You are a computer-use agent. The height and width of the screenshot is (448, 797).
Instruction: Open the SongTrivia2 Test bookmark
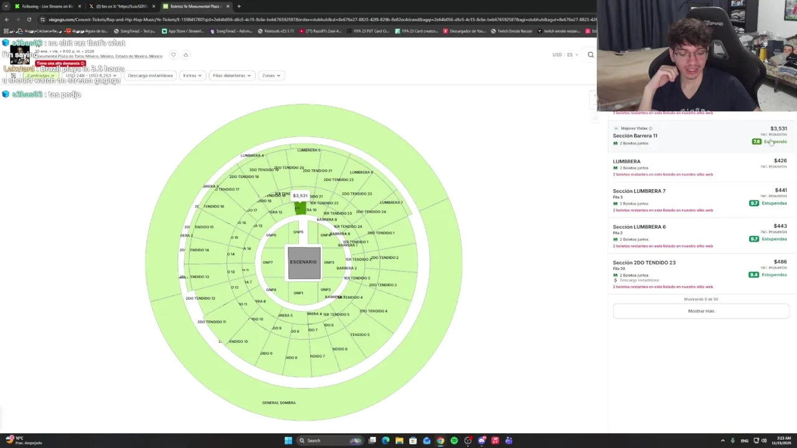tap(134, 31)
